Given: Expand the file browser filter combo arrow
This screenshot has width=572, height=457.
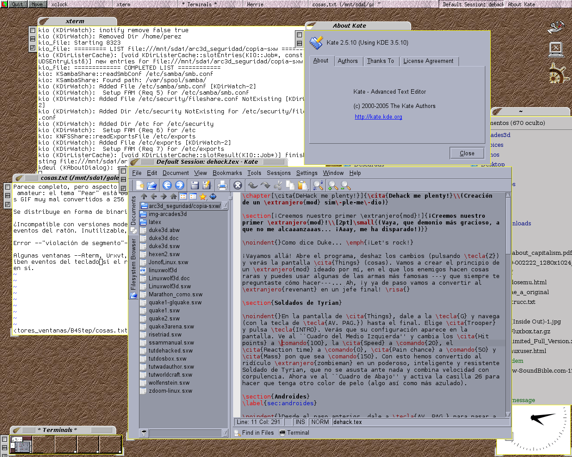Looking at the screenshot, I should tap(225, 433).
